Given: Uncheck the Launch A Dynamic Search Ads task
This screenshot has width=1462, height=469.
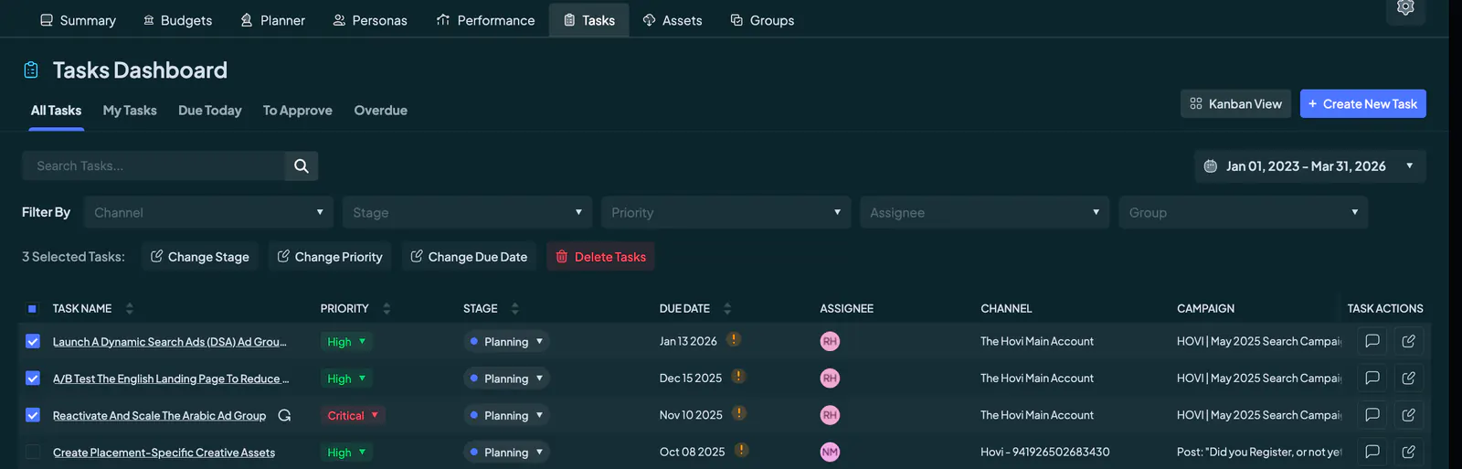Looking at the screenshot, I should (33, 341).
